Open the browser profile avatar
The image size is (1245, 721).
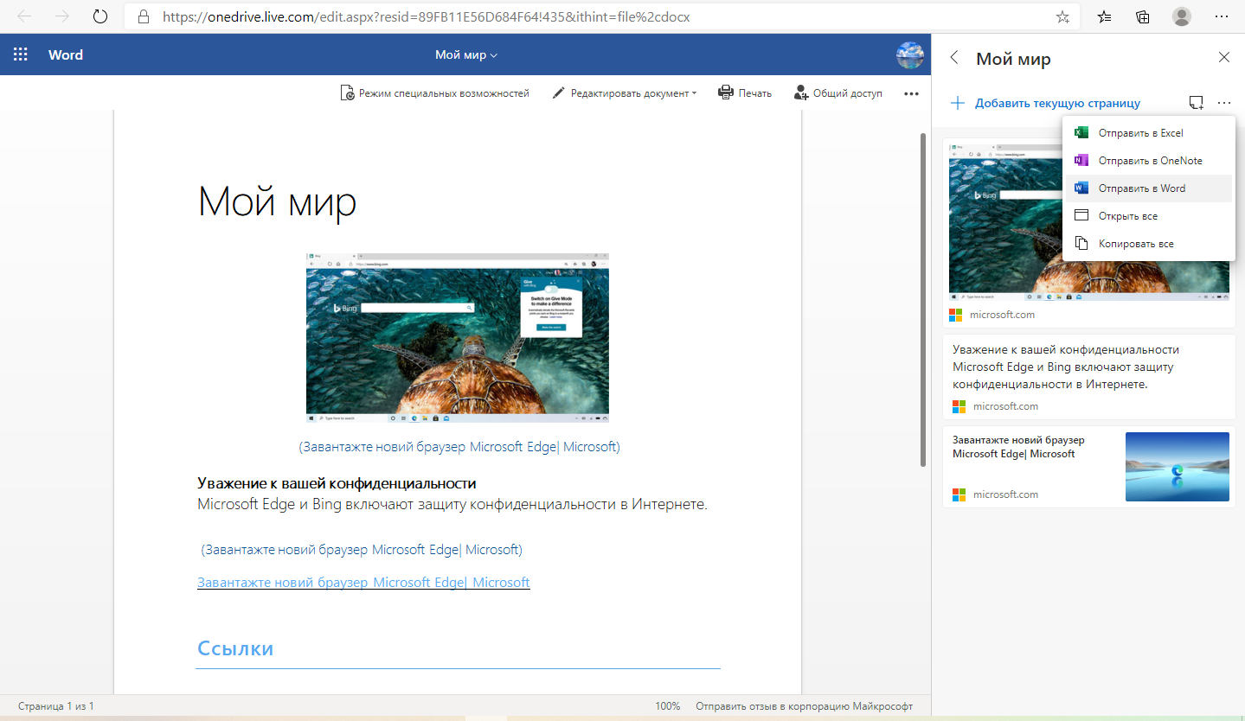(1182, 16)
